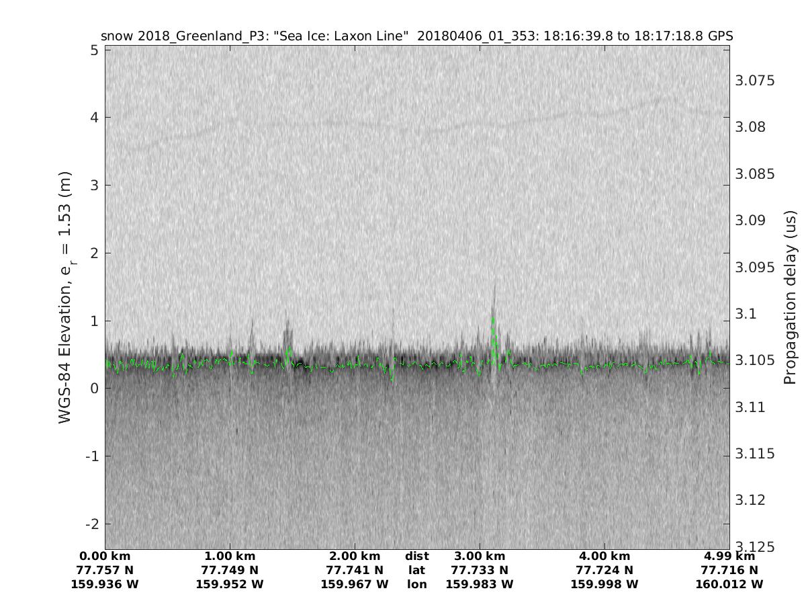Select the "4.00 km" distance tick label

604,556
